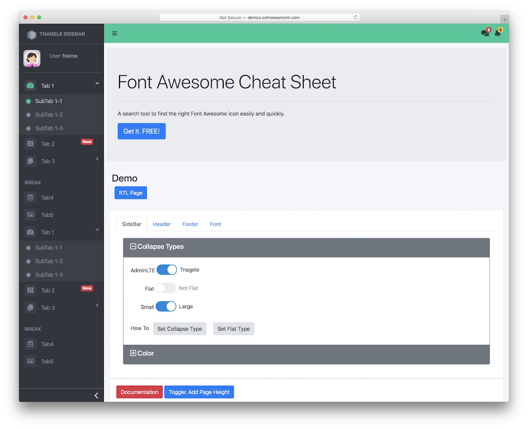
Task: Click the green dot beside active SubTab 1-1
Action: click(x=28, y=101)
